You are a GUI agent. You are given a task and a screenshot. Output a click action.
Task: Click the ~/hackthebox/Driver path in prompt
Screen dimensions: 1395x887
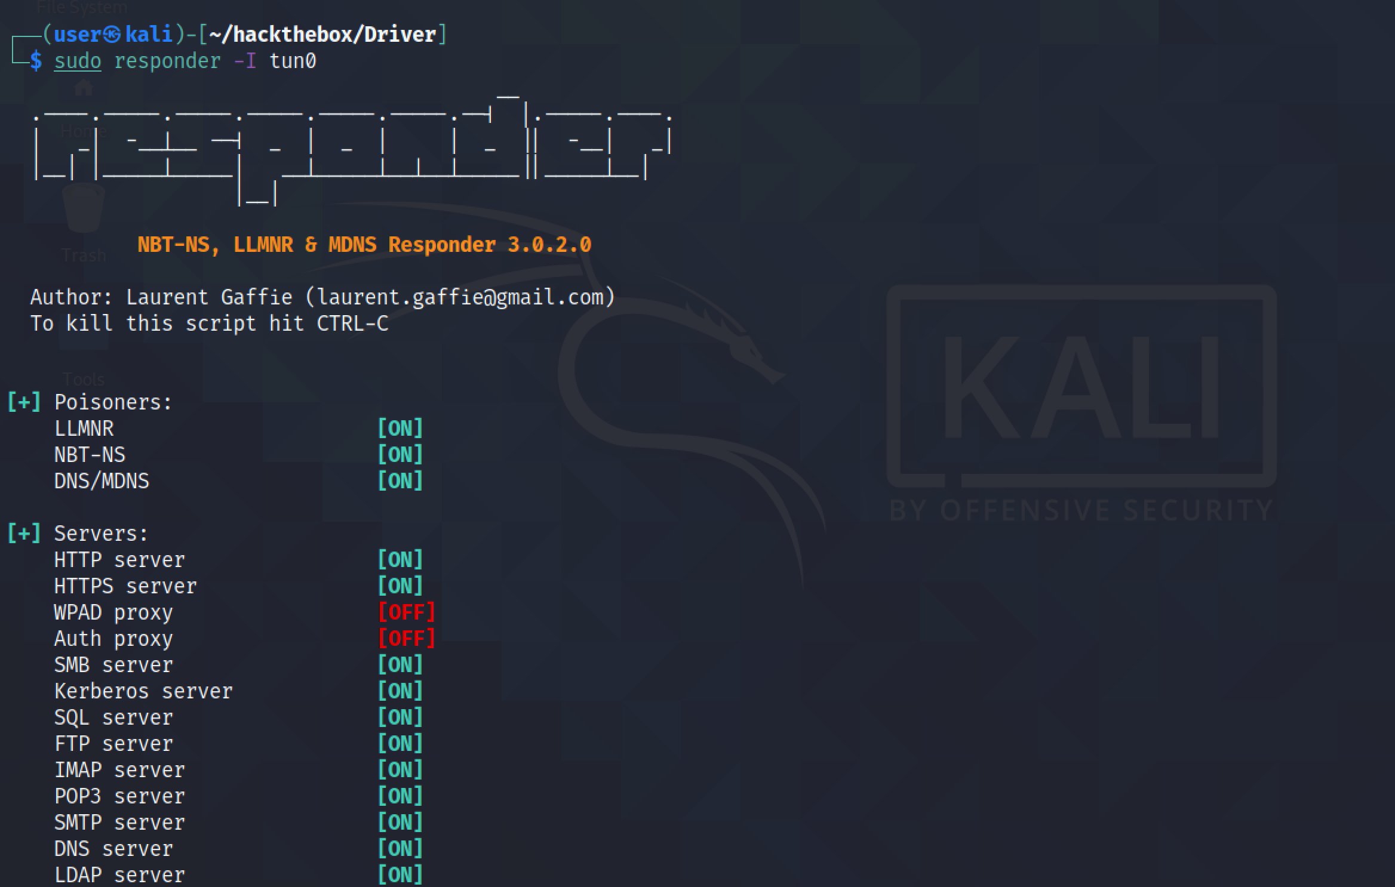[x=322, y=35]
